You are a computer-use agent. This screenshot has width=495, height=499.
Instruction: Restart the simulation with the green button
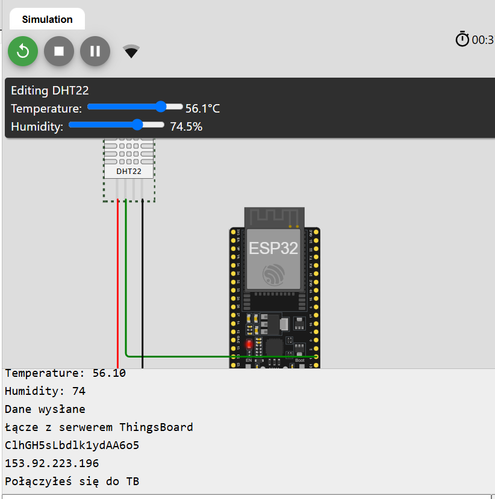tap(23, 51)
